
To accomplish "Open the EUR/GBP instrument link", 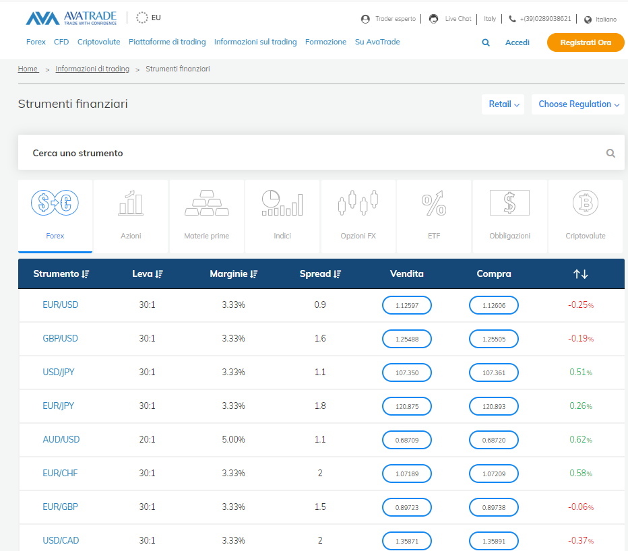I will pyautogui.click(x=60, y=507).
